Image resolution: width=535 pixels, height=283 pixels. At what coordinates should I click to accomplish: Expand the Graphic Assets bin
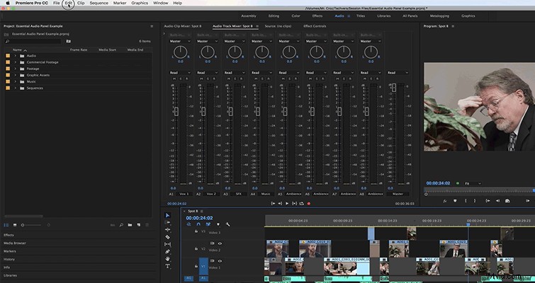pyautogui.click(x=15, y=75)
